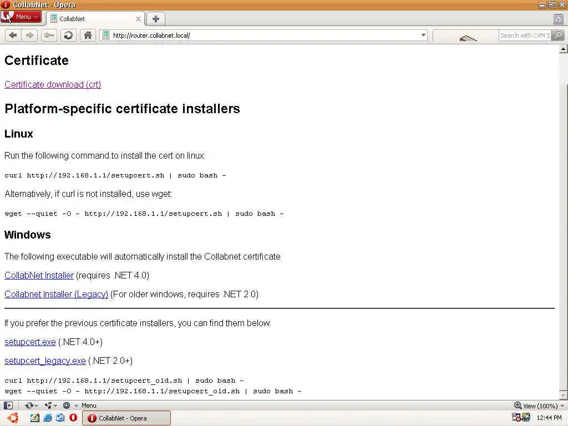Open Opera Unite status bar icon
568x426 pixels.
point(48,405)
